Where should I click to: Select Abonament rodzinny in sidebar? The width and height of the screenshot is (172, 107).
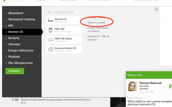point(22,19)
